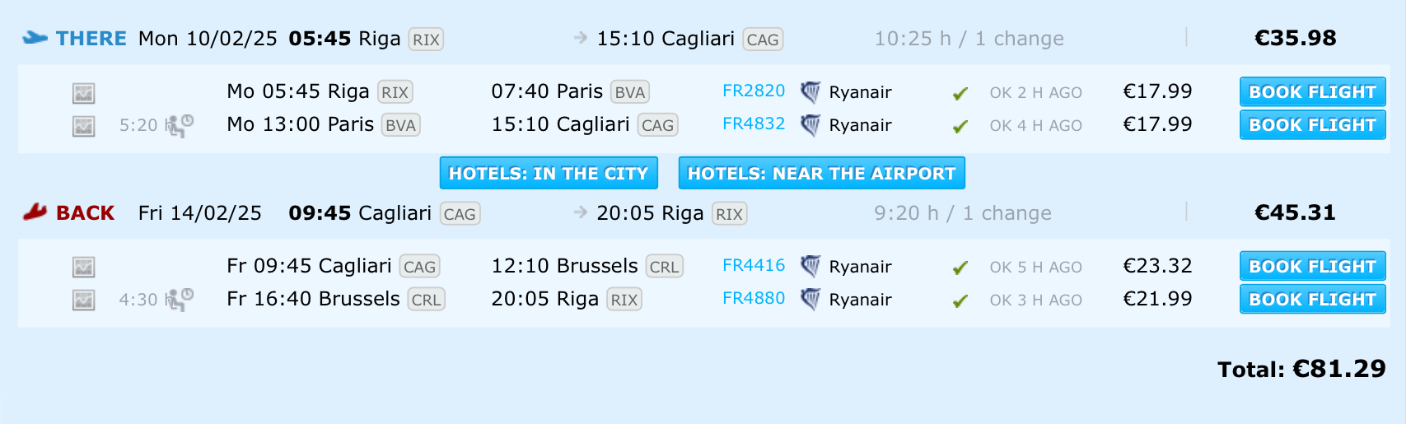Click Ryanair logo beside flight FR2820
1406x424 pixels.
point(810,92)
